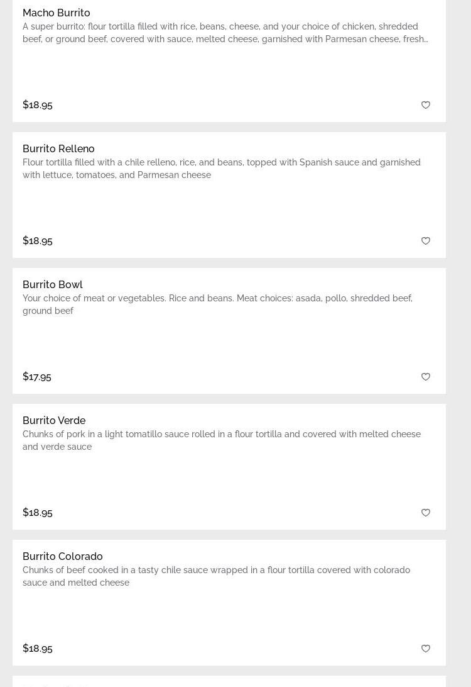Viewport: 471px width, 687px height.
Task: Click the Macho Burrito $18.95 price
Action: click(x=38, y=104)
